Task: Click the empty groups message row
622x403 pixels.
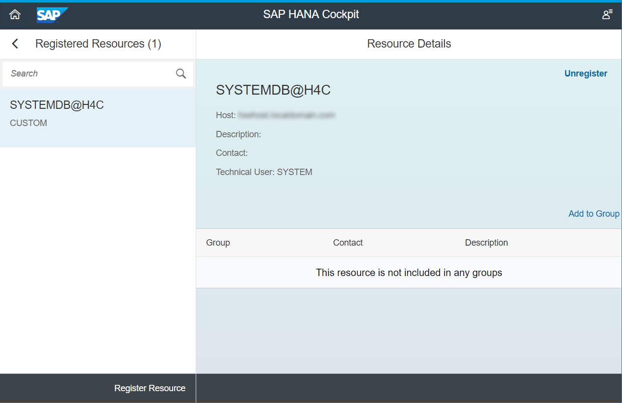Action: pos(409,273)
